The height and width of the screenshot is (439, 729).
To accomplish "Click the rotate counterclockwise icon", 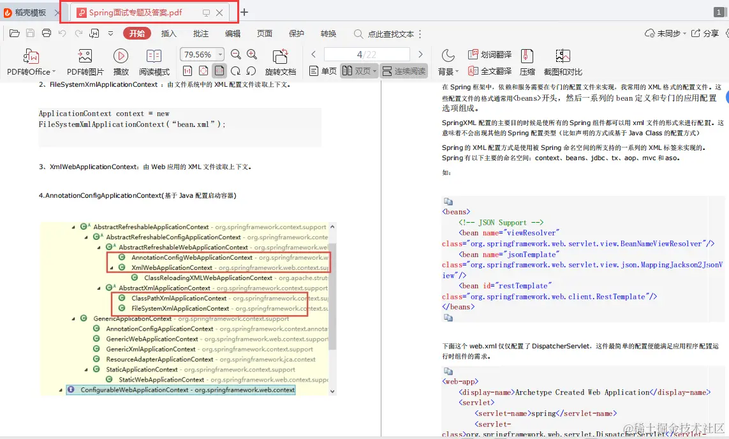I will tap(251, 71).
